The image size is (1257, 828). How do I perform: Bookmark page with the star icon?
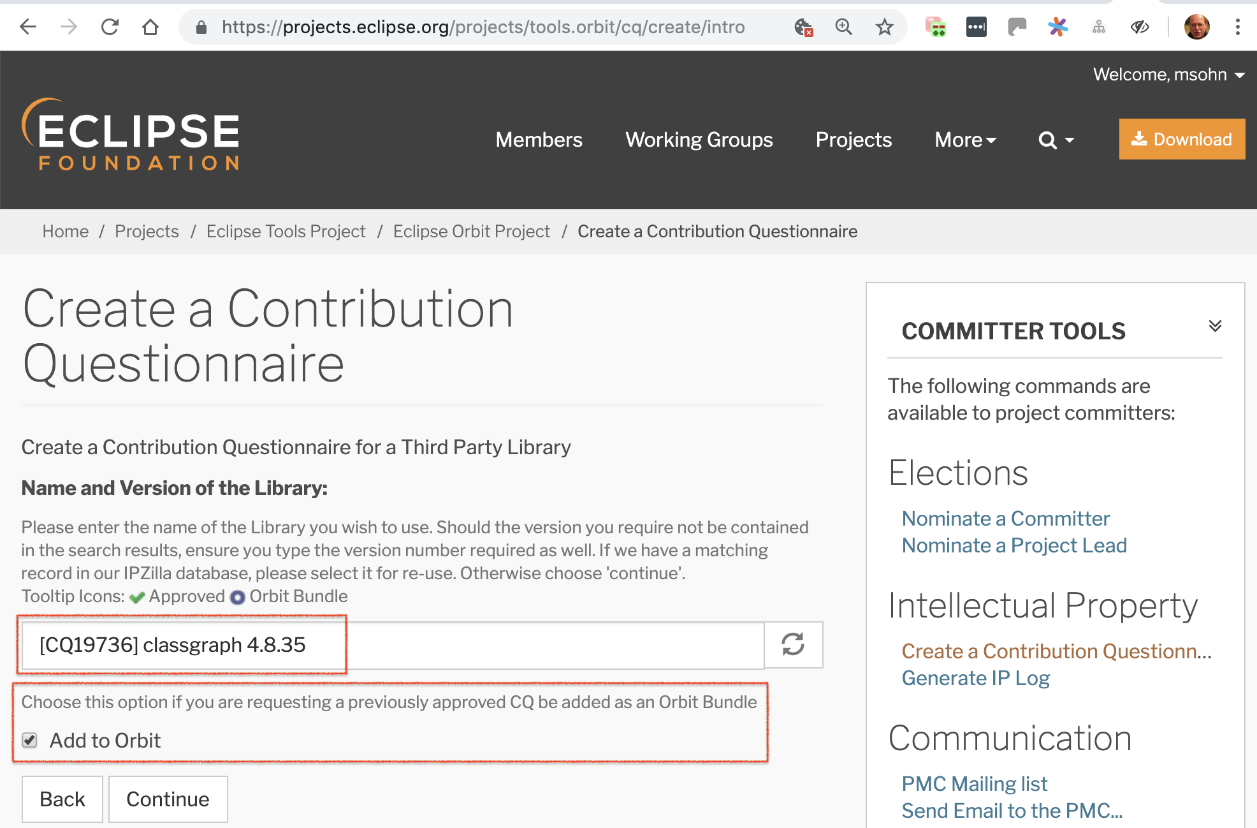coord(884,27)
